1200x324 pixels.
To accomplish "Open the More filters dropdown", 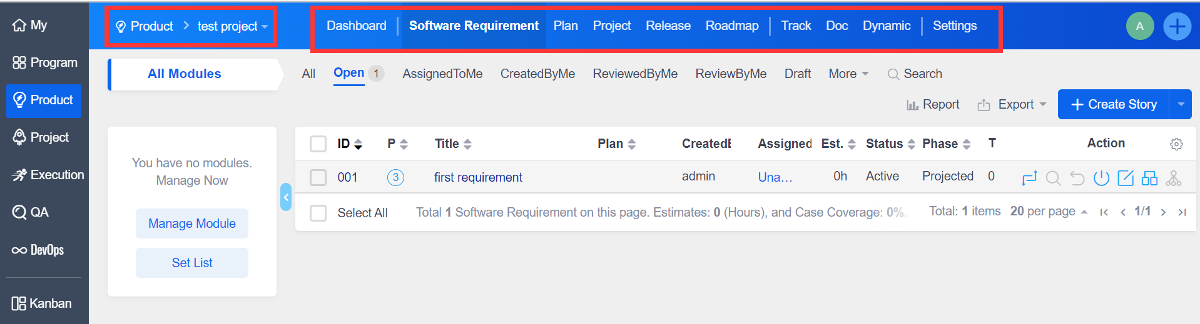I will pos(848,74).
